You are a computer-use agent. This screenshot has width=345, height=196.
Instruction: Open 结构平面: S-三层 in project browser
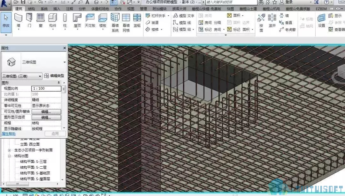tap(34, 162)
